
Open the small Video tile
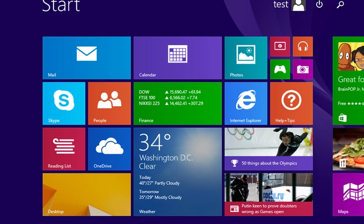[x=280, y=46]
